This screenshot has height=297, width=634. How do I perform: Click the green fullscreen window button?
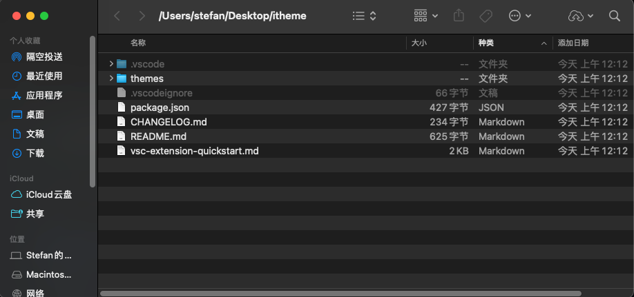coord(44,16)
